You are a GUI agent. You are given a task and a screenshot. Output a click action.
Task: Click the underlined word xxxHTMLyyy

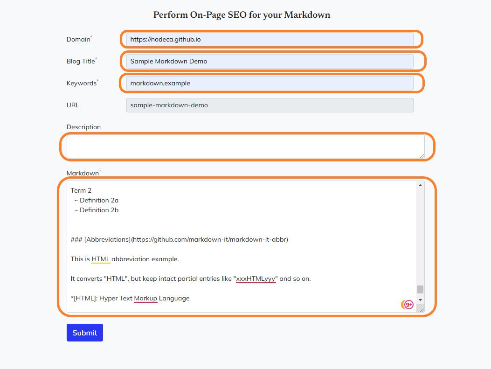click(x=256, y=278)
